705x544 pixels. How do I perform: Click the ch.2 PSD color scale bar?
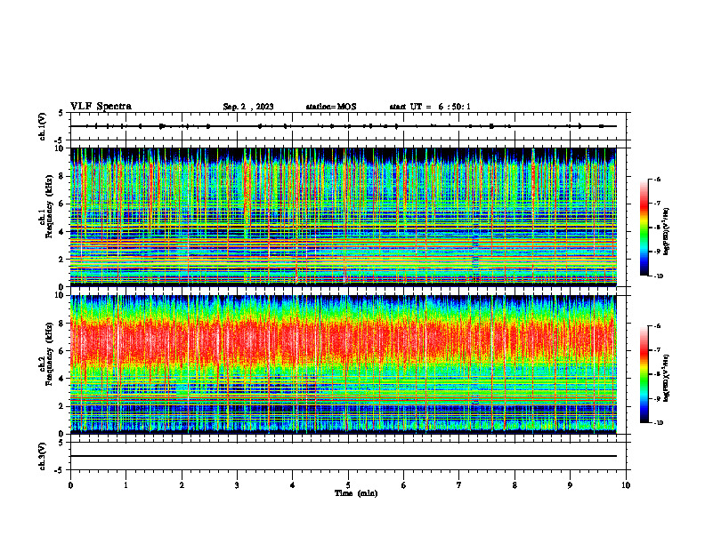click(644, 374)
